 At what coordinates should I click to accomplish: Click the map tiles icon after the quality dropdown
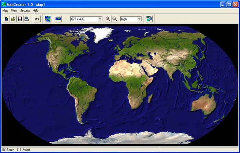(149, 18)
